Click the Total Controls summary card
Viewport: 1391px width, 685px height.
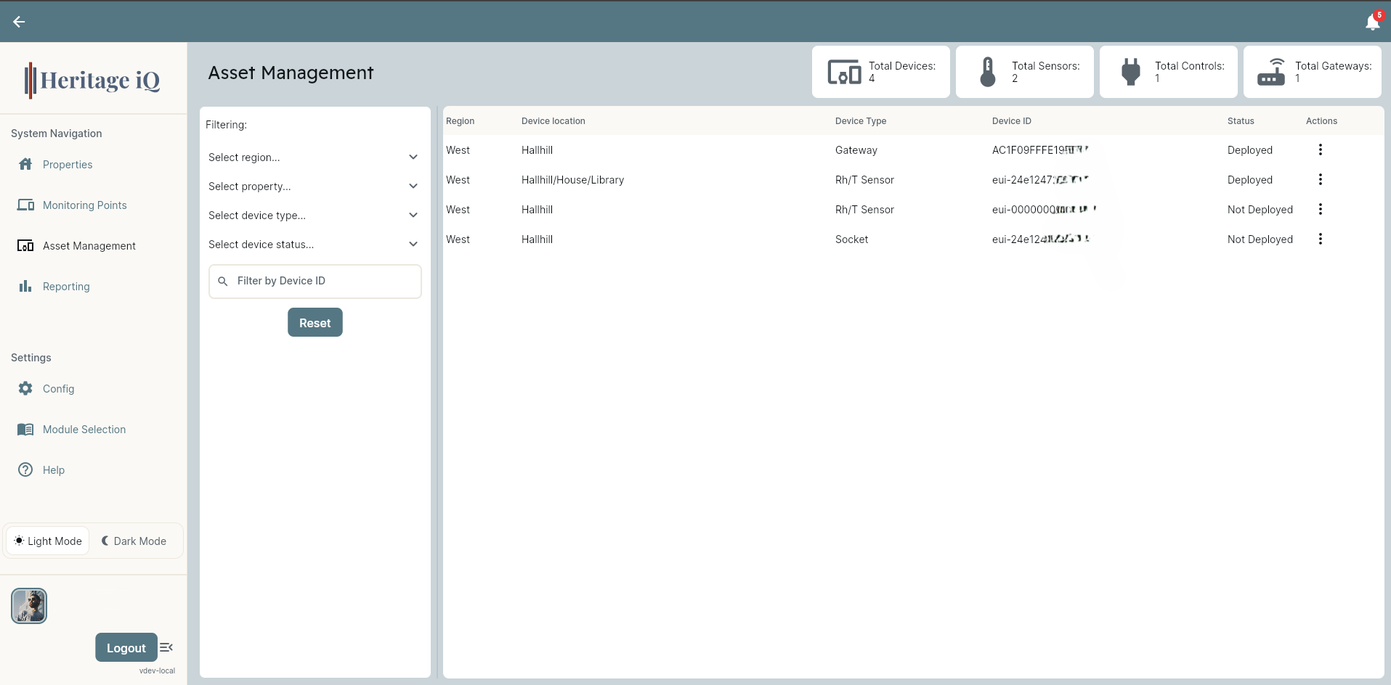1169,72
